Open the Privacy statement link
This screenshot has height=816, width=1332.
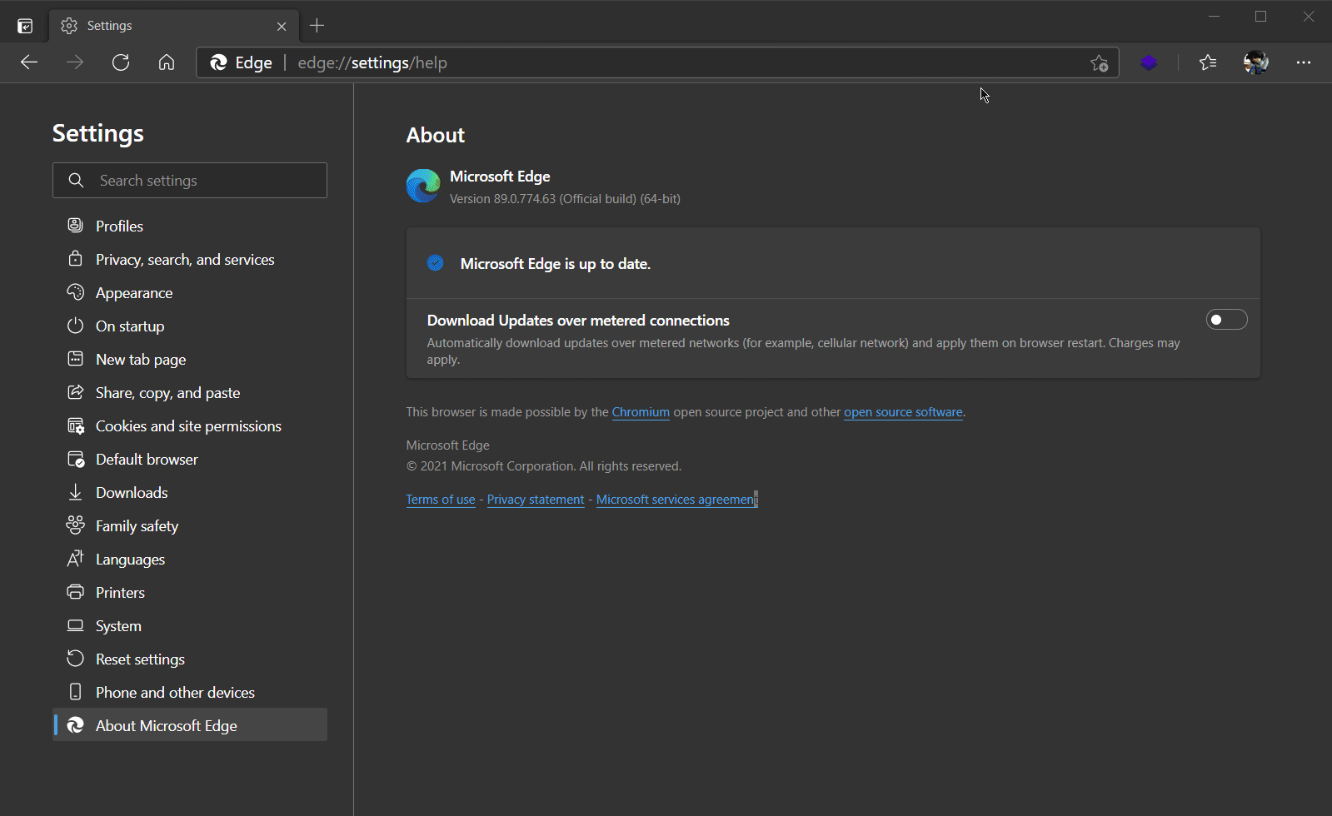pos(536,500)
